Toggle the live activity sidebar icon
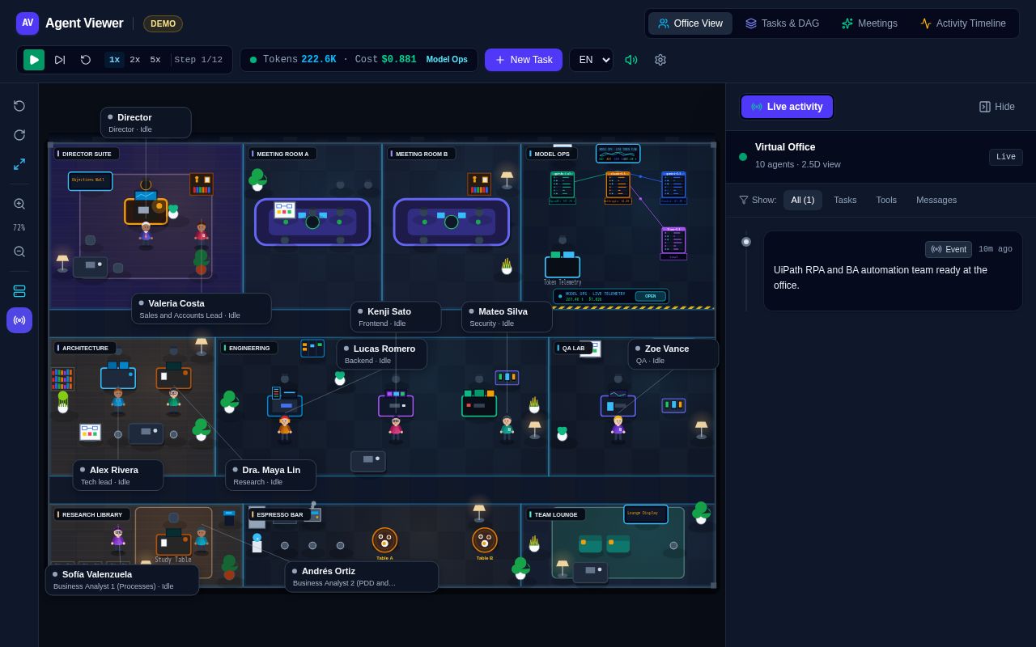Screen dimensions: 1036x647 19,320
